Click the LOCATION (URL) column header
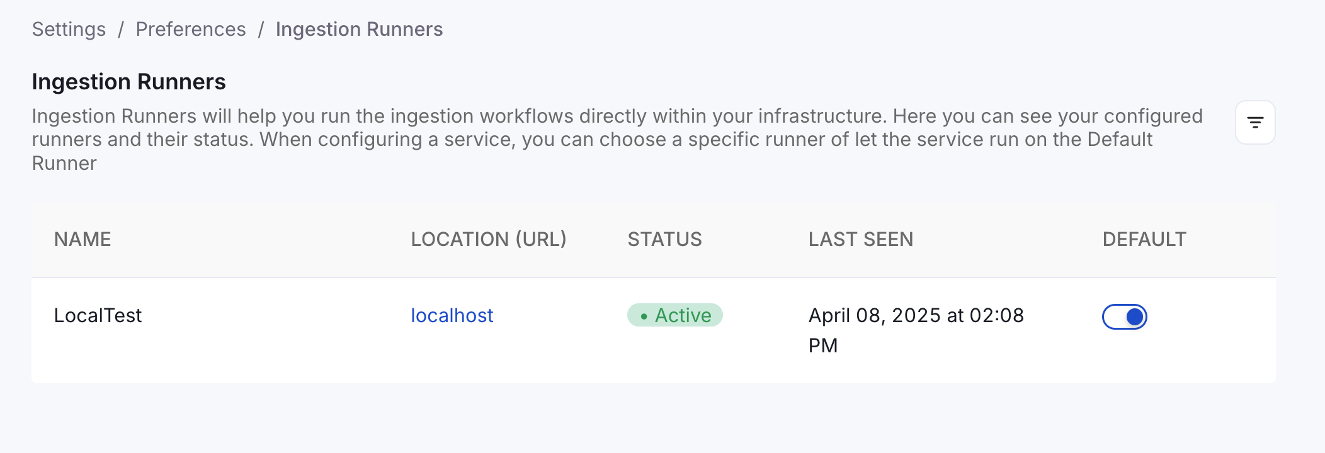The width and height of the screenshot is (1325, 453). pyautogui.click(x=488, y=239)
